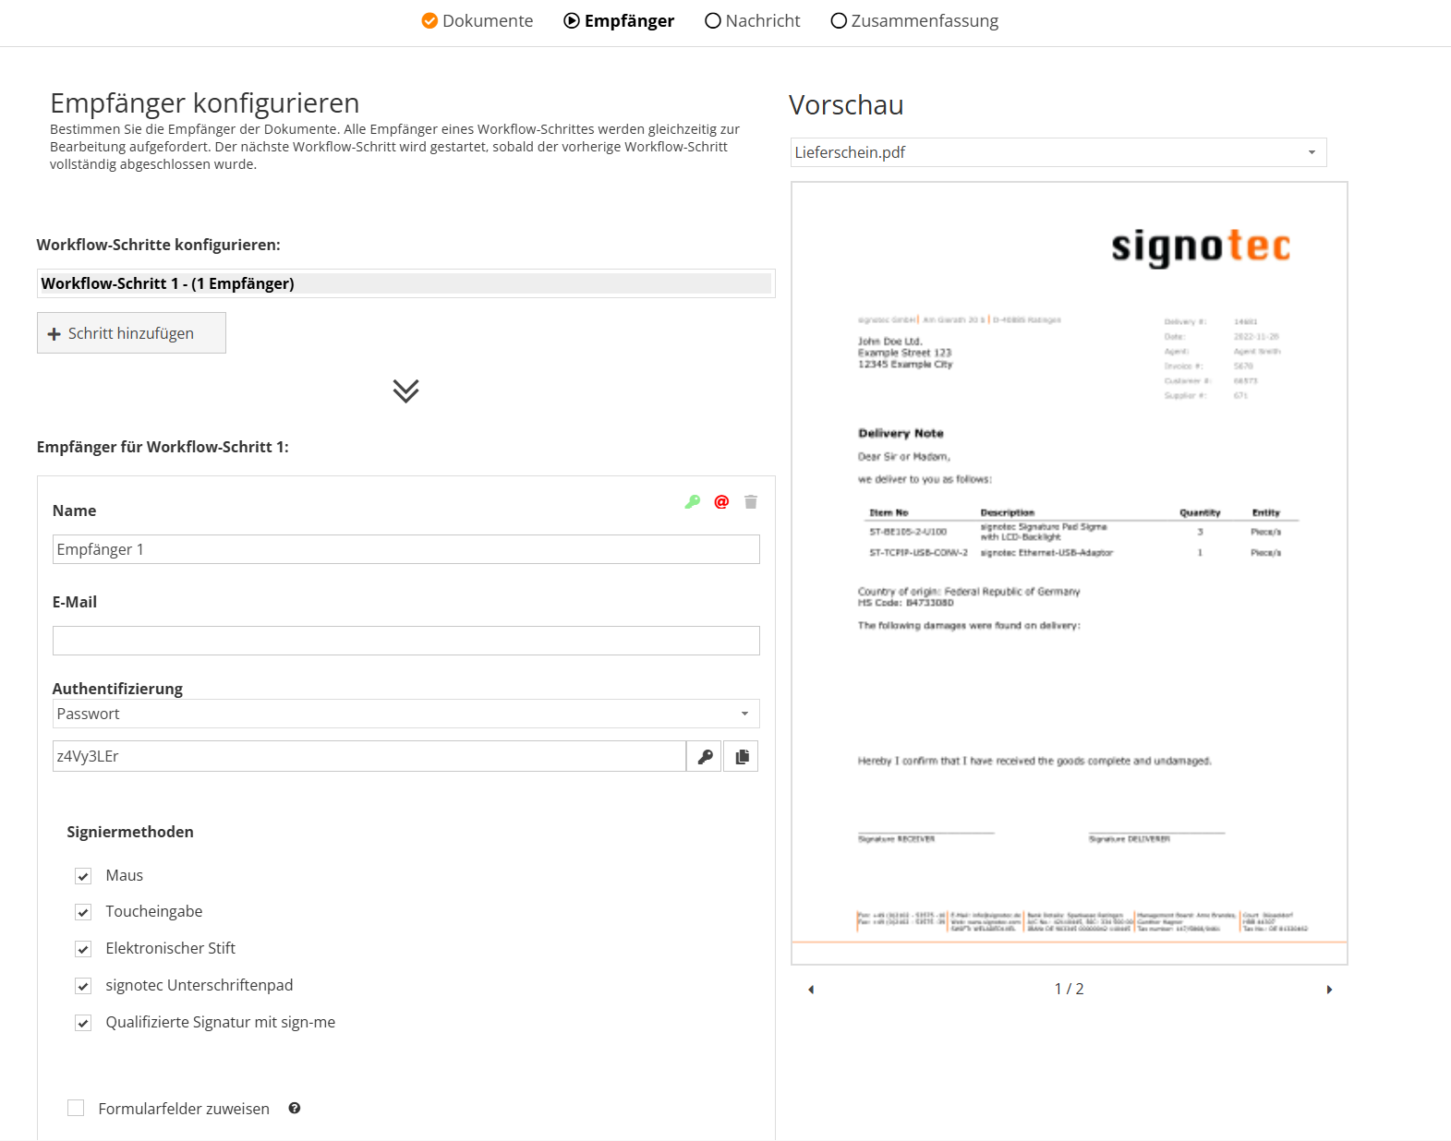Open the Authentifizierung Passwort dropdown
1451x1141 pixels.
coord(405,715)
